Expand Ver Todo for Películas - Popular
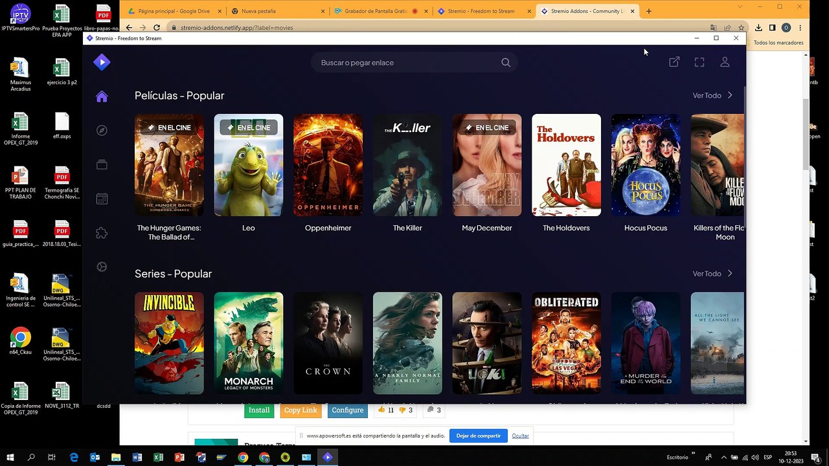 712,95
